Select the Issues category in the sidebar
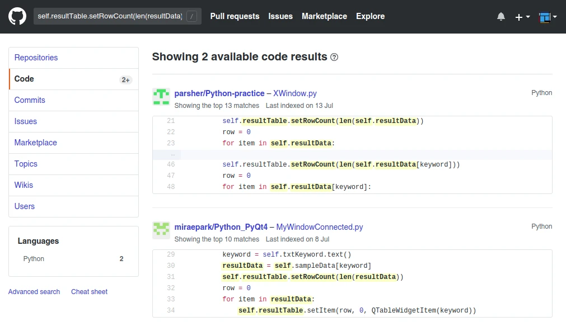Screen dimensions: 566x331 coord(74,121)
